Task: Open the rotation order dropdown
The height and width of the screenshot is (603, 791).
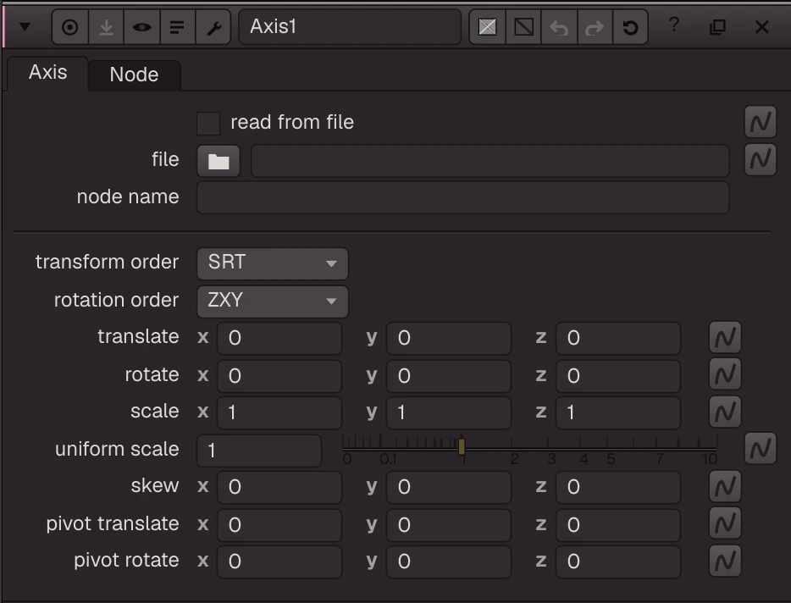Action: (x=273, y=301)
